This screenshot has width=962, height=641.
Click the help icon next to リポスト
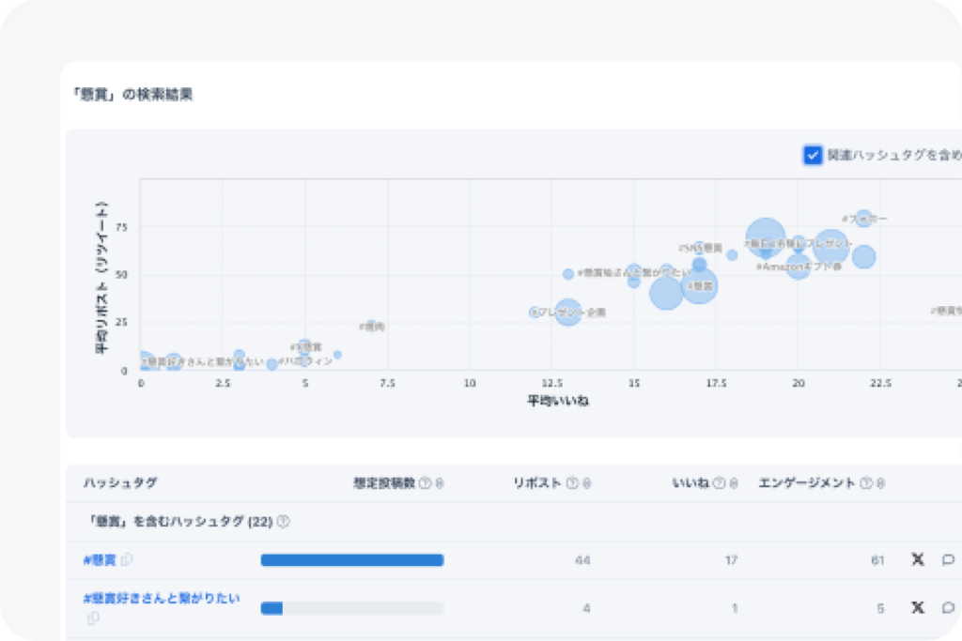(x=571, y=483)
